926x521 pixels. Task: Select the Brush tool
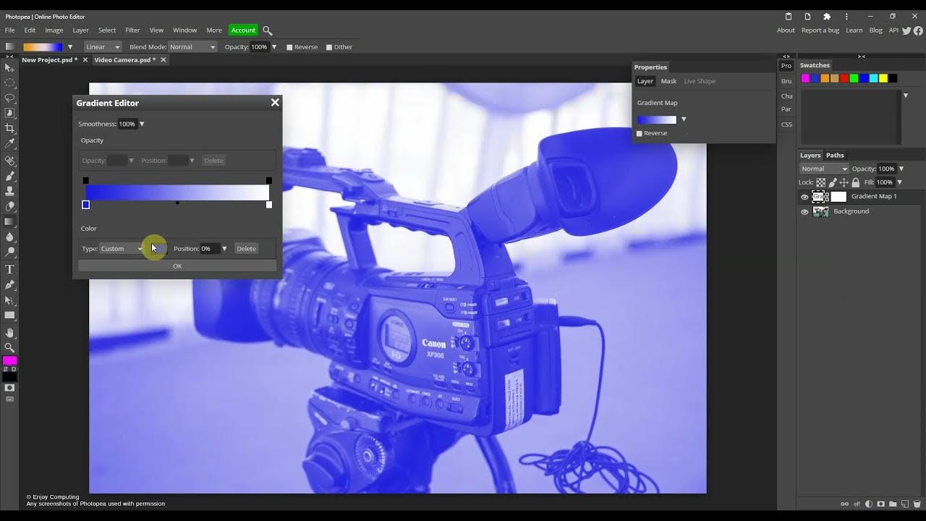[x=9, y=176]
